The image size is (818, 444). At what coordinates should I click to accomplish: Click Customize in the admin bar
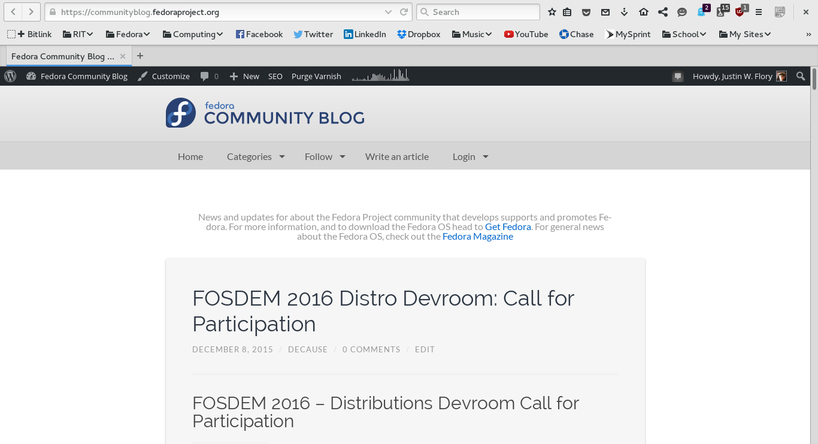163,76
